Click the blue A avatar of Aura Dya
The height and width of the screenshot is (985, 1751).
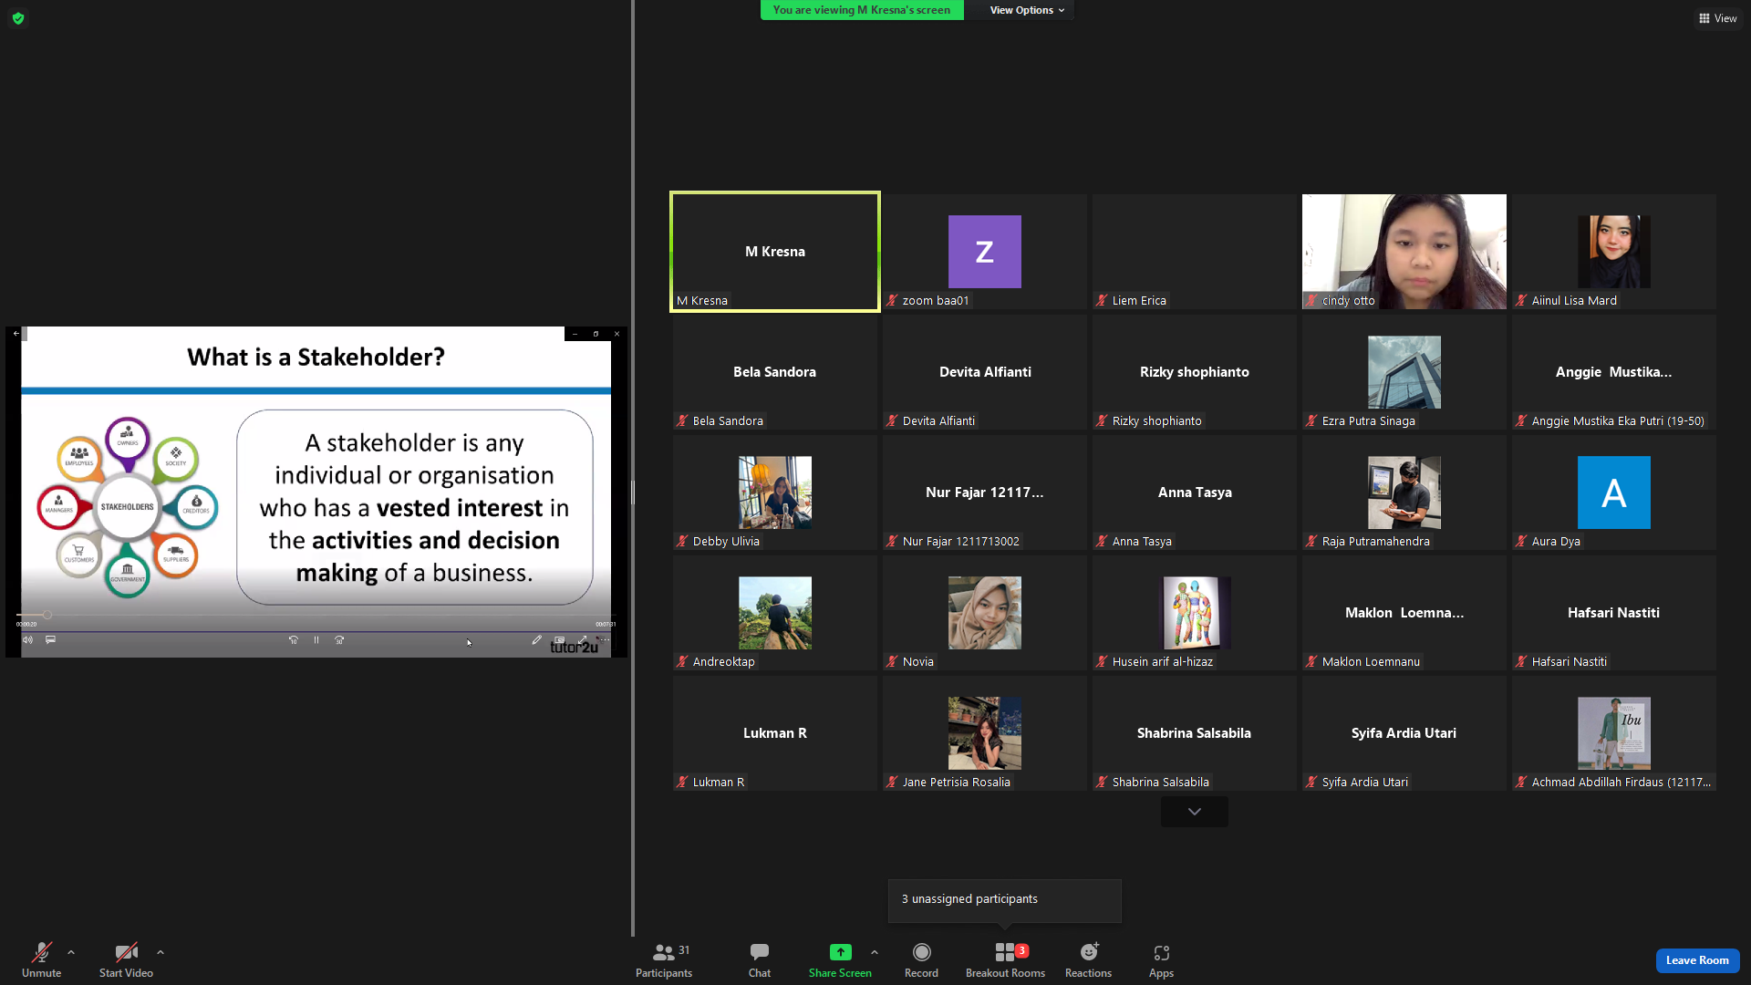tap(1614, 493)
